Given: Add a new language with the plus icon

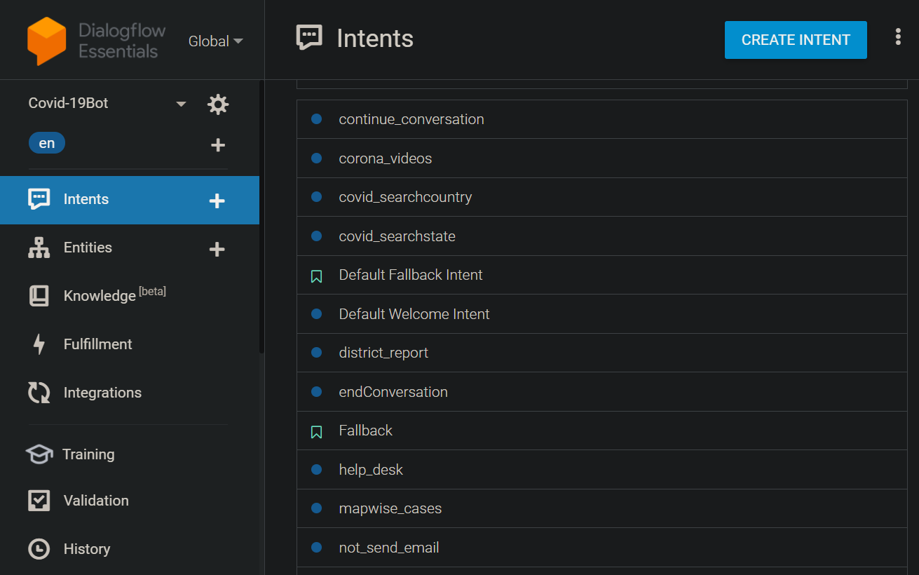Looking at the screenshot, I should pyautogui.click(x=218, y=144).
